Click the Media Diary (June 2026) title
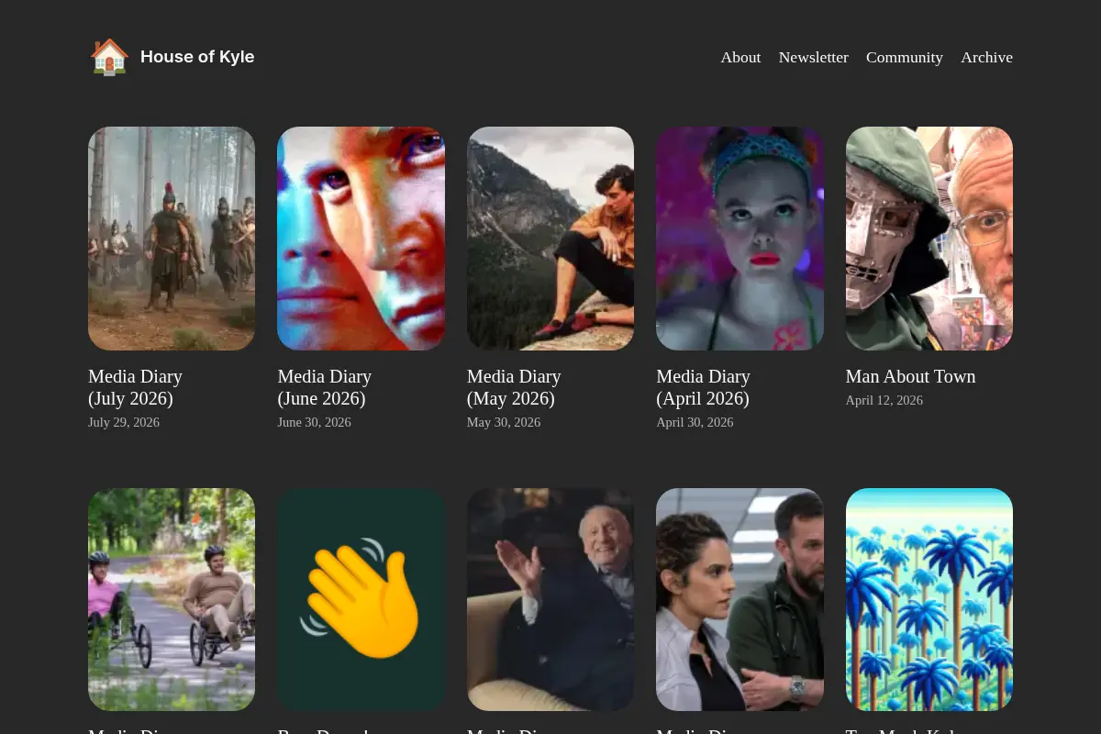Screen dimensions: 1101x734 (324, 387)
